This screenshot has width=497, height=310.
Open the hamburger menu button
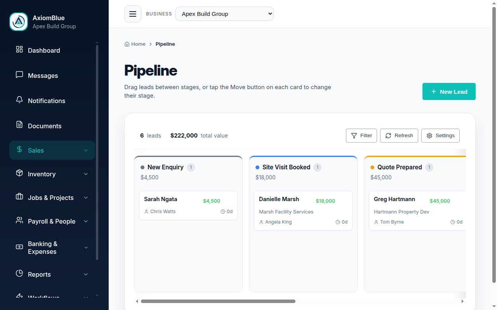point(133,14)
